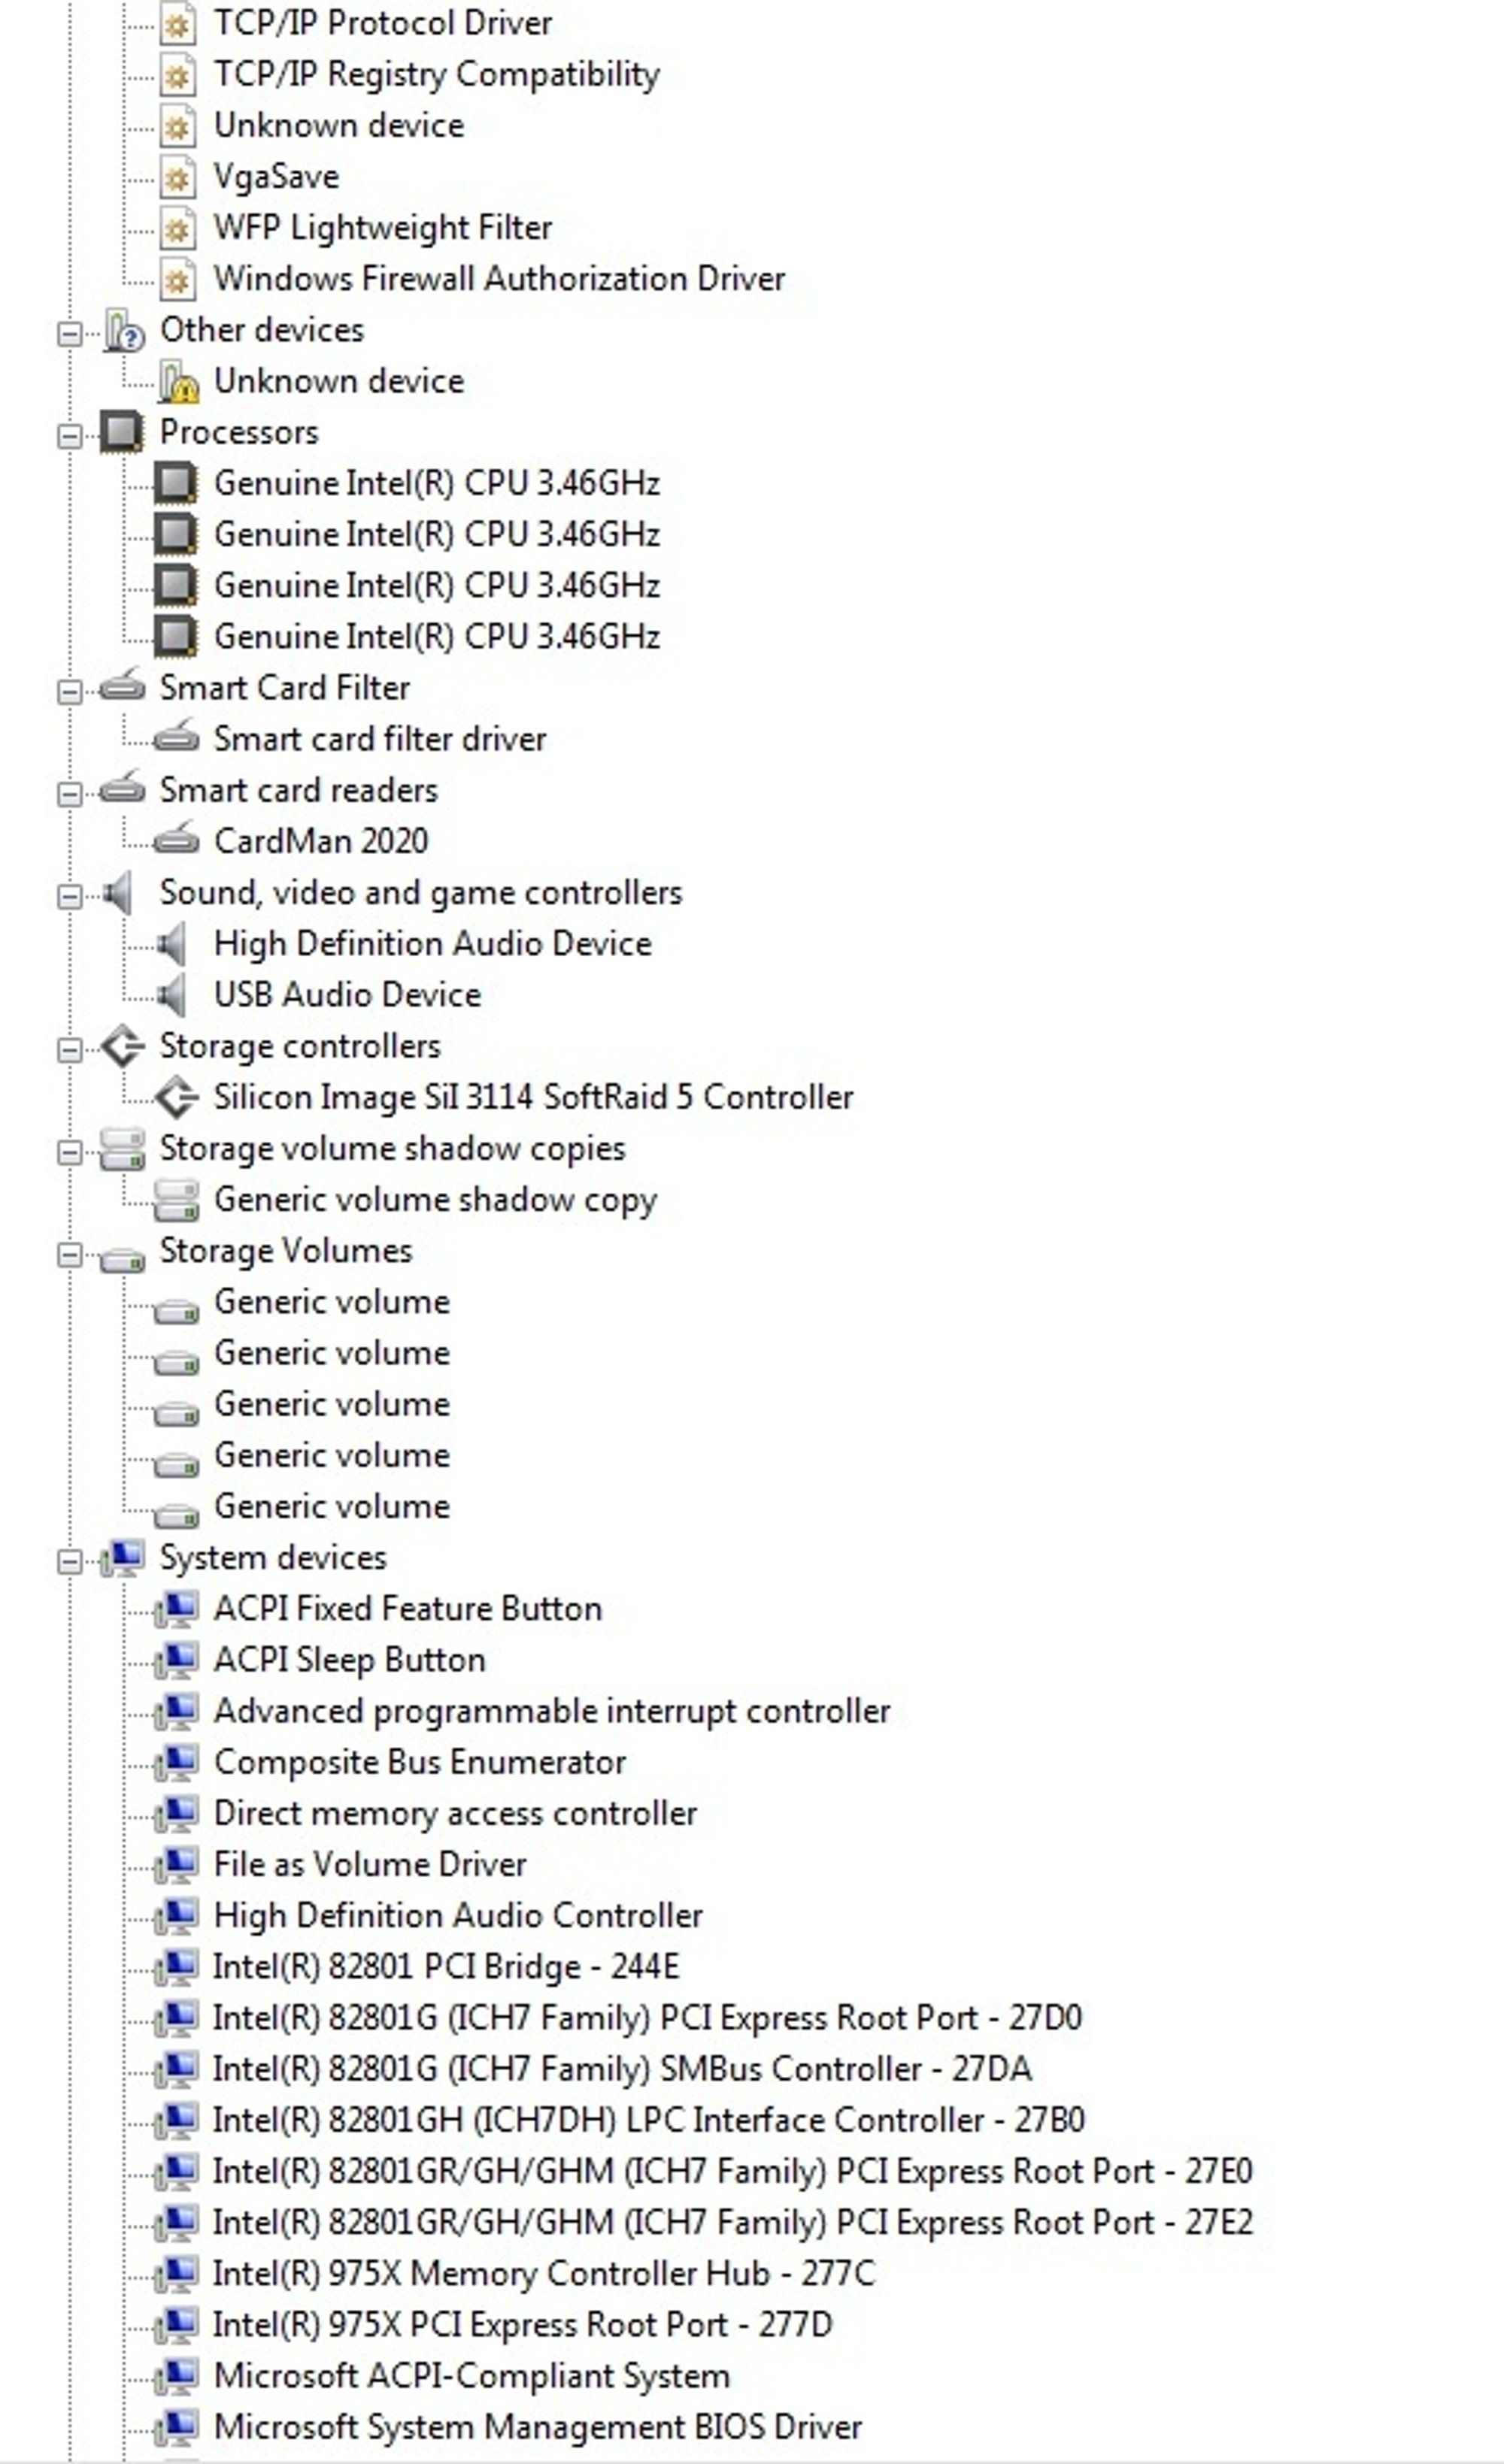Select Generic volume shadow copy
The image size is (1504, 2464).
tap(435, 1200)
